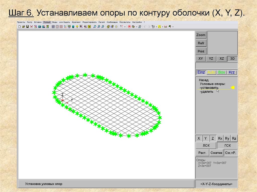Open dropdown arrow next to table-pencil icon
Viewport: 257px width, 192px height.
(137, 27)
